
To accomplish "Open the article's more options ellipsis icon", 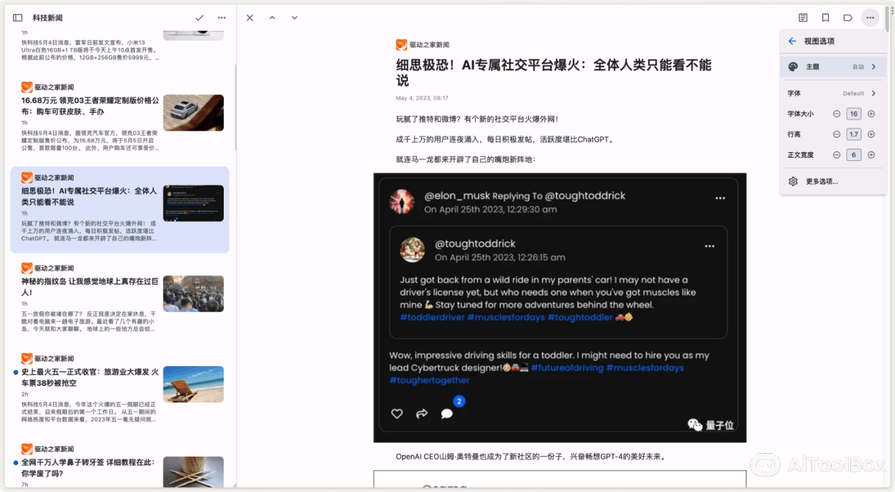I will pos(870,17).
